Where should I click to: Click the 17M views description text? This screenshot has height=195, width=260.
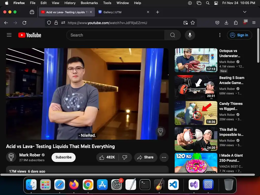[x=27, y=171]
